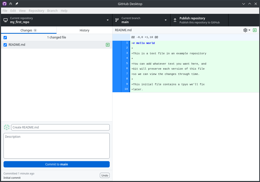Select README.md in changed files list
Viewport: 260px width, 182px height.
tap(56, 45)
